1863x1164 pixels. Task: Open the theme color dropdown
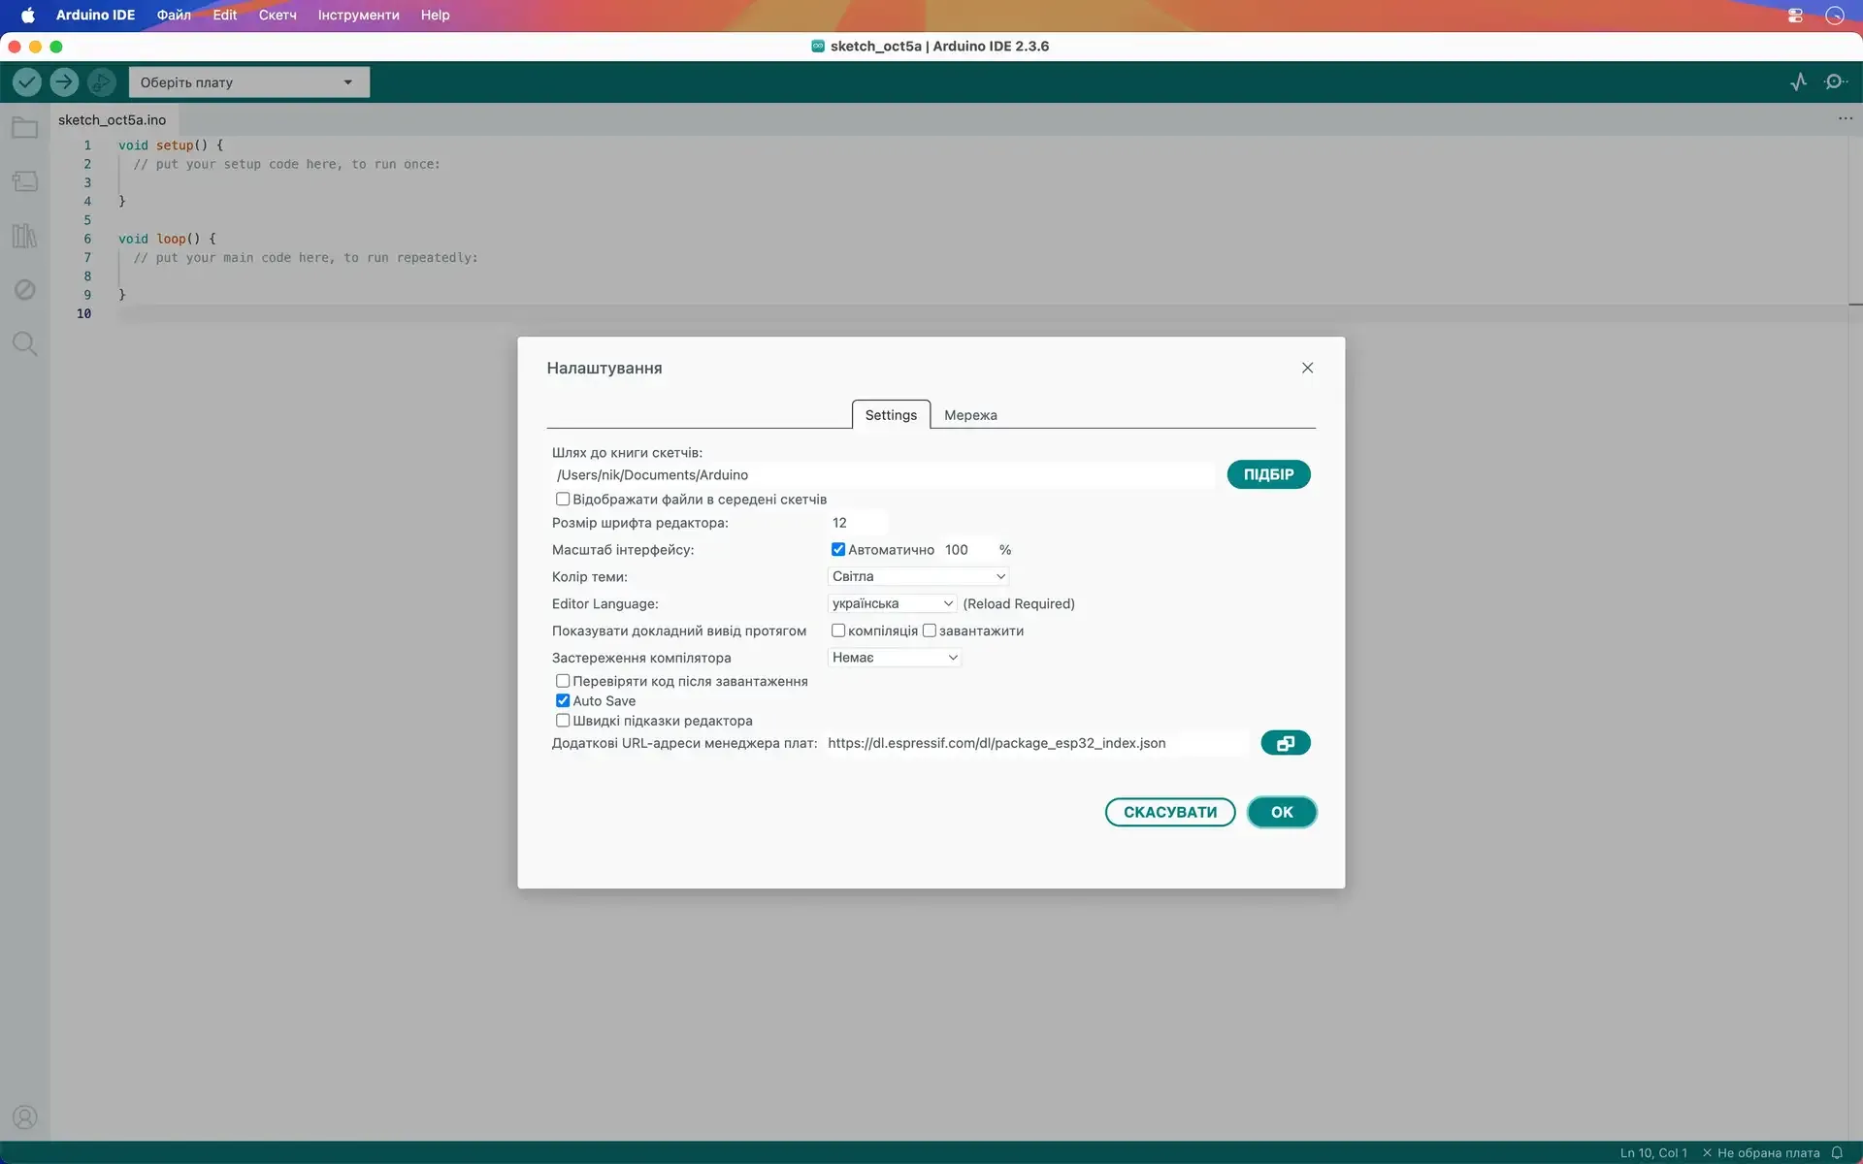click(918, 576)
